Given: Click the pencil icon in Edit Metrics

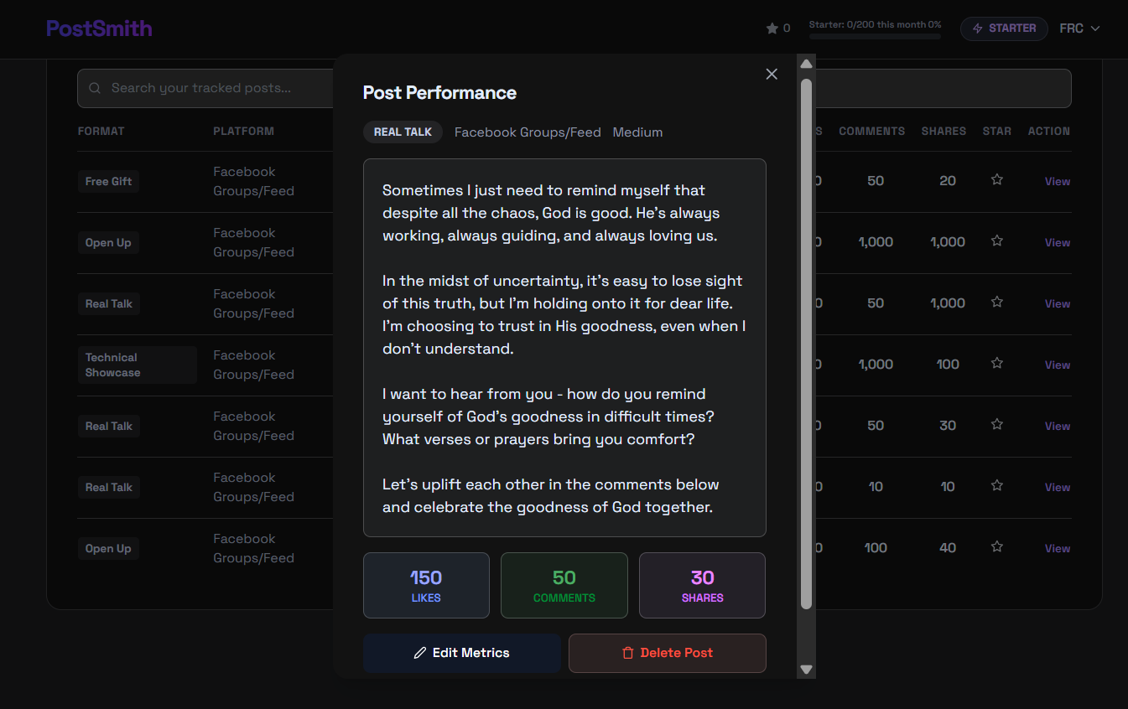Looking at the screenshot, I should click(420, 653).
